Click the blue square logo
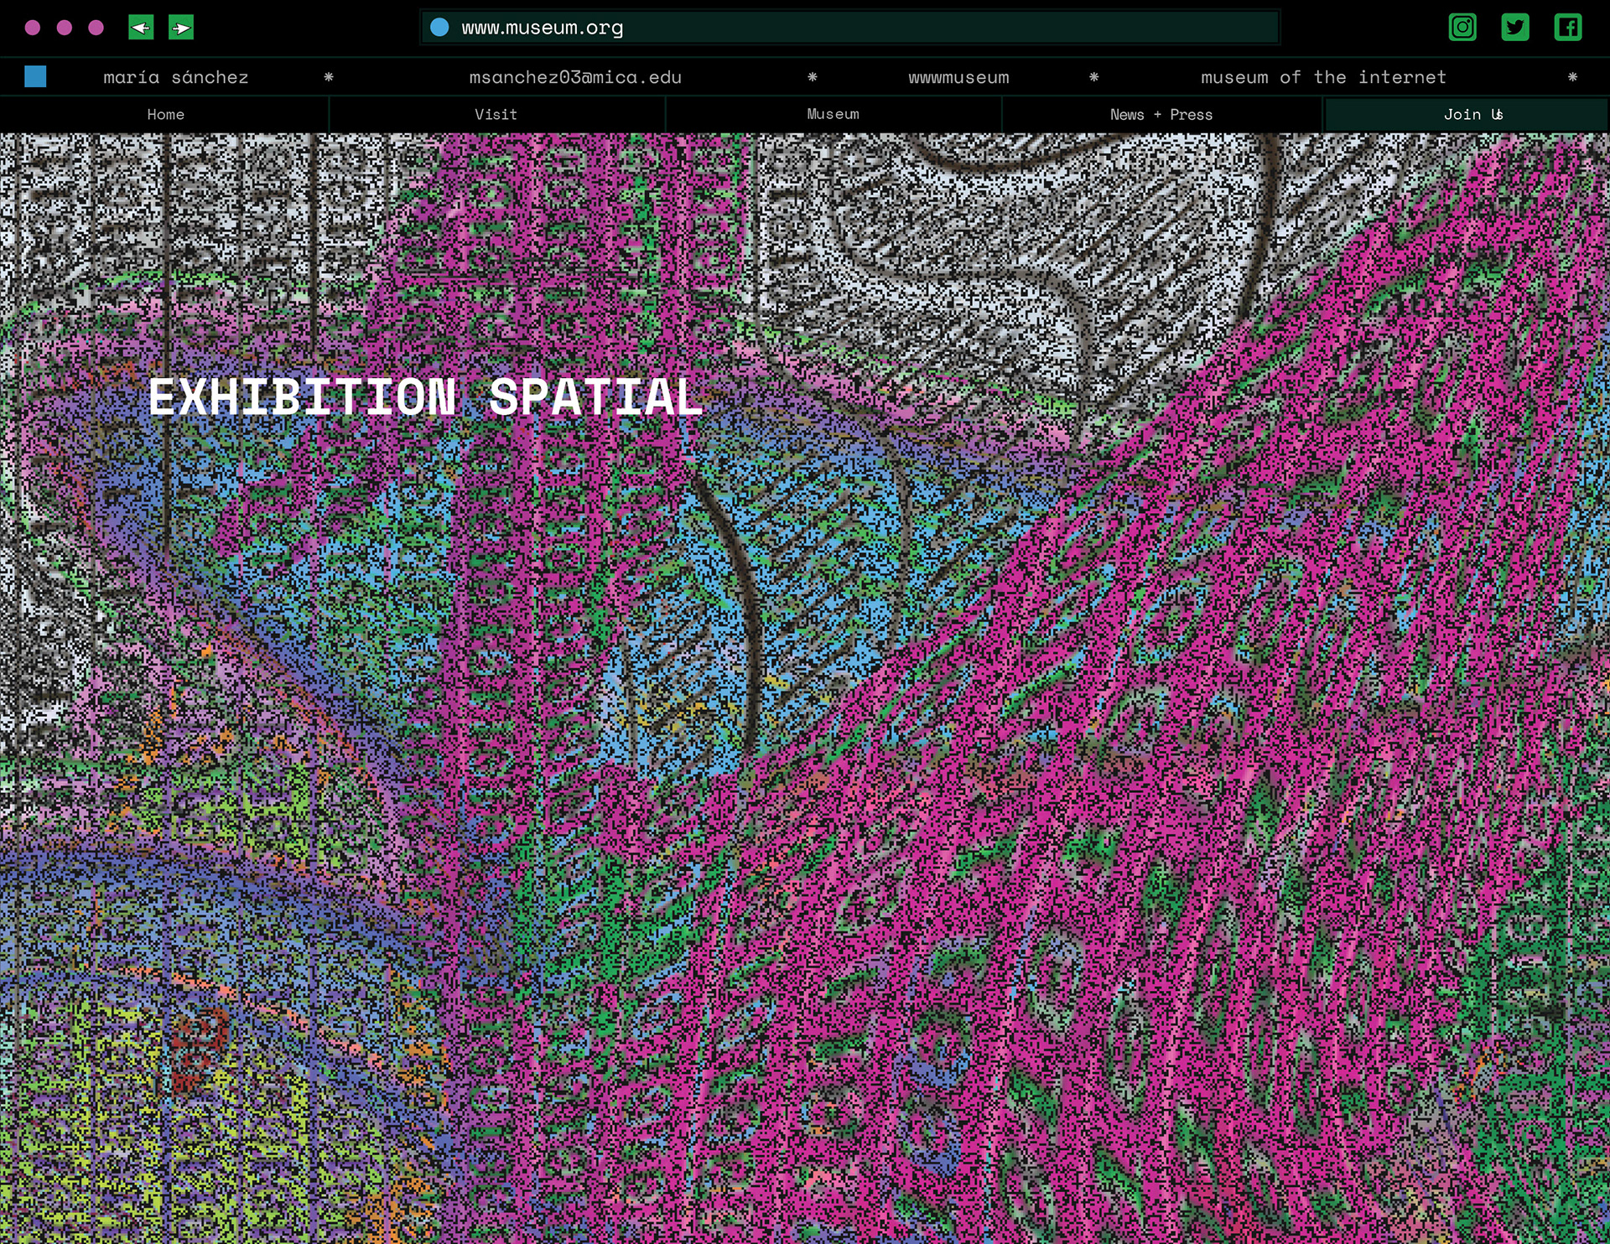The width and height of the screenshot is (1610, 1244). point(35,76)
